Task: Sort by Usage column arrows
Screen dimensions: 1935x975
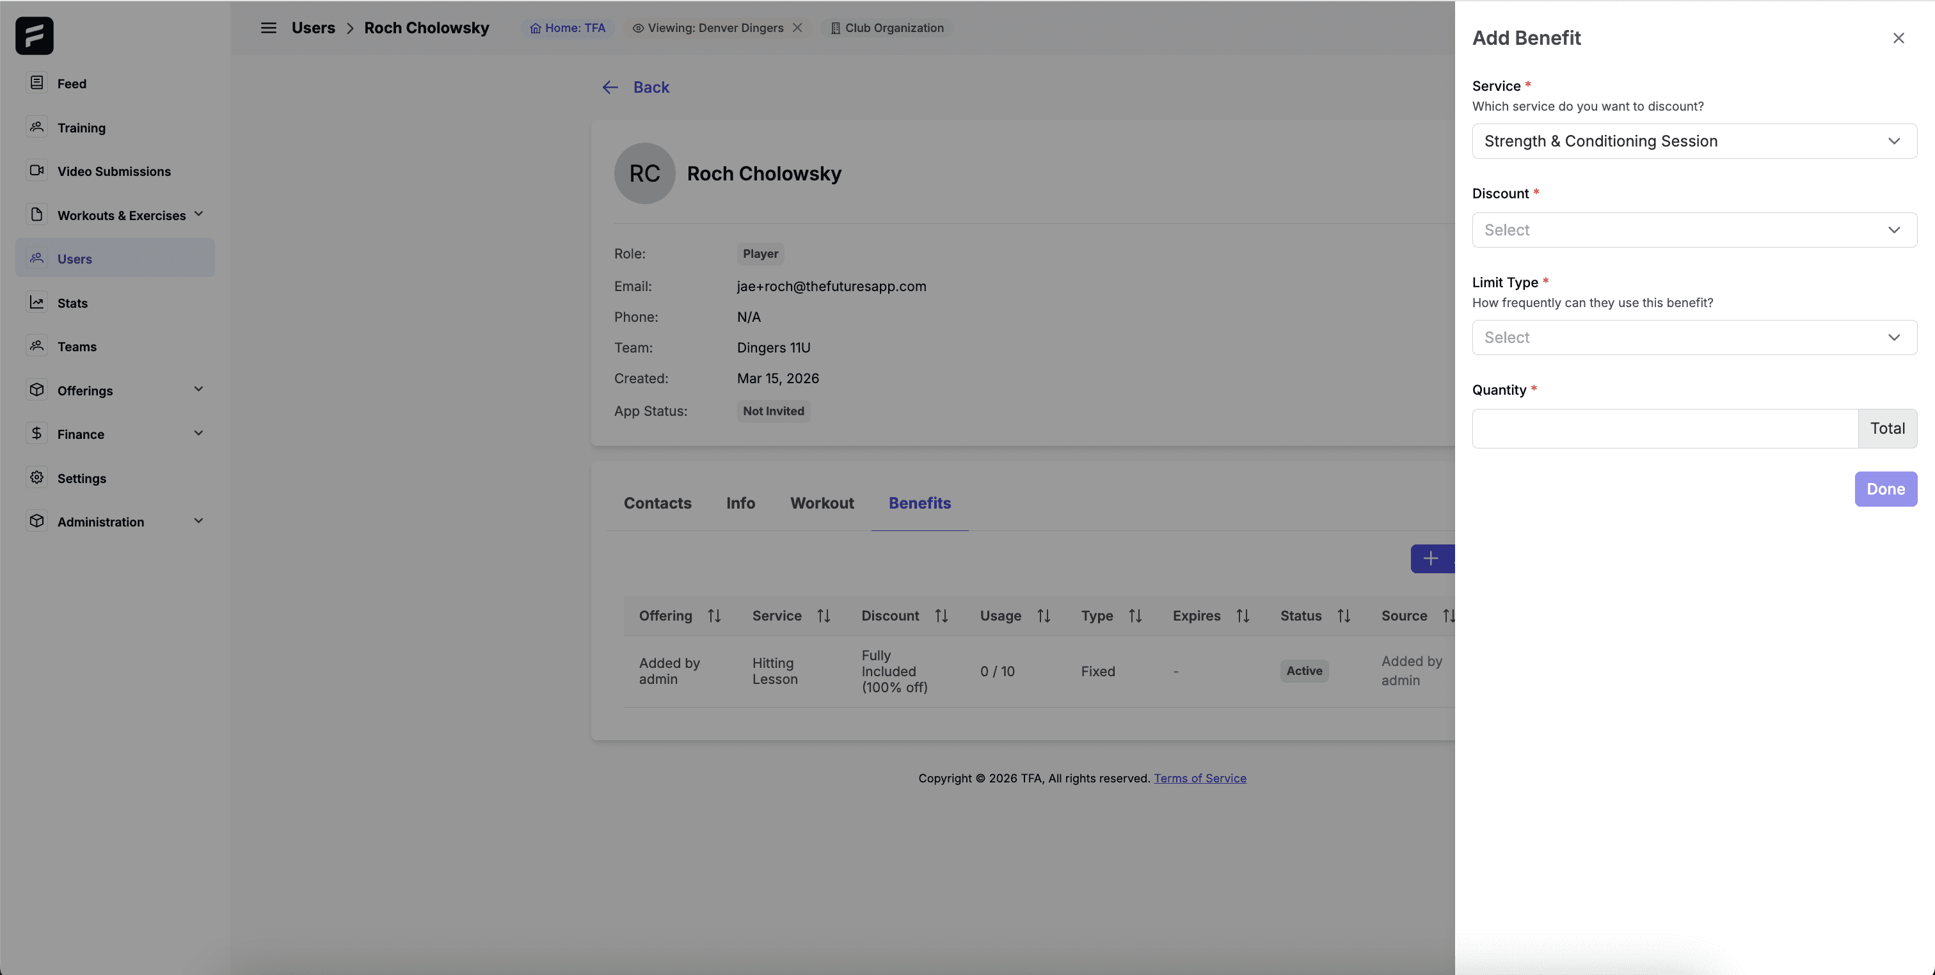Action: pyautogui.click(x=1044, y=616)
